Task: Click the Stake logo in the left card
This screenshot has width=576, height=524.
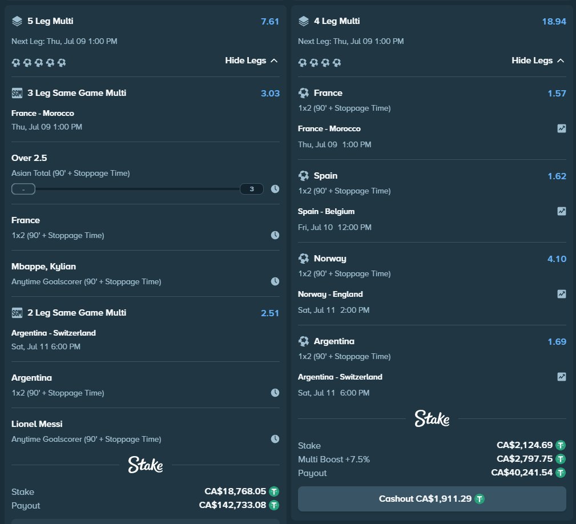Action: [x=146, y=465]
